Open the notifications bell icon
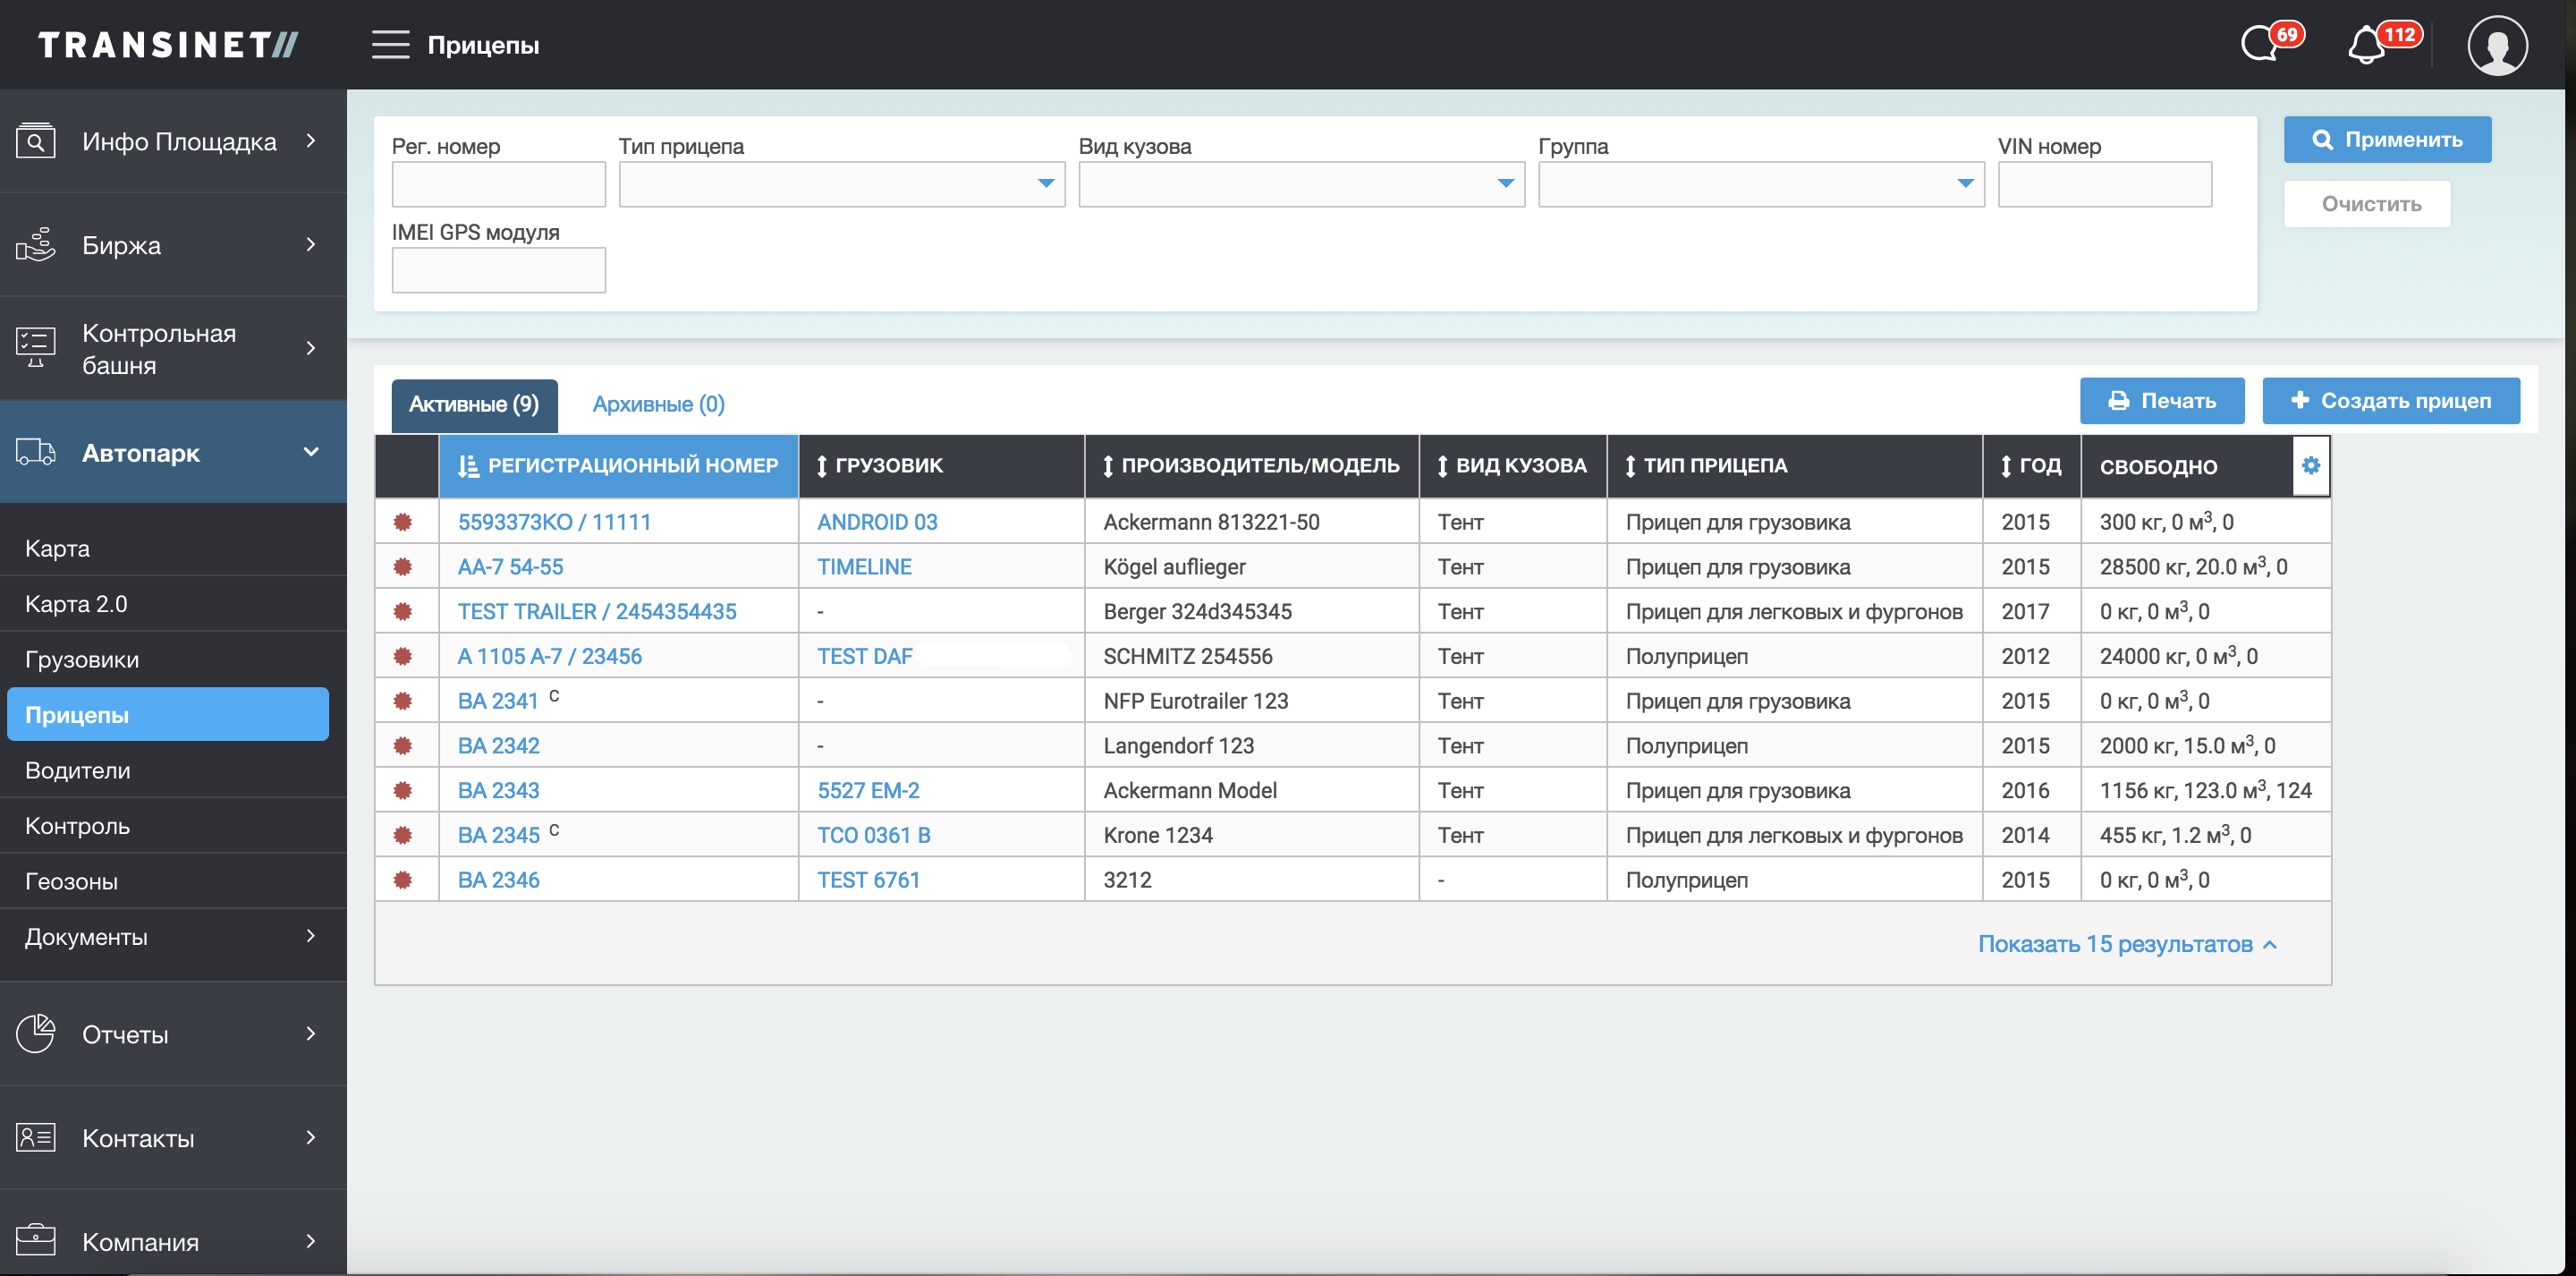Image resolution: width=2576 pixels, height=1276 pixels. (x=2367, y=46)
